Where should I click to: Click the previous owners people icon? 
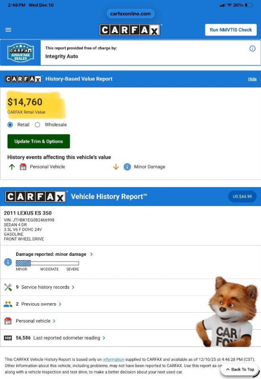tap(8, 304)
